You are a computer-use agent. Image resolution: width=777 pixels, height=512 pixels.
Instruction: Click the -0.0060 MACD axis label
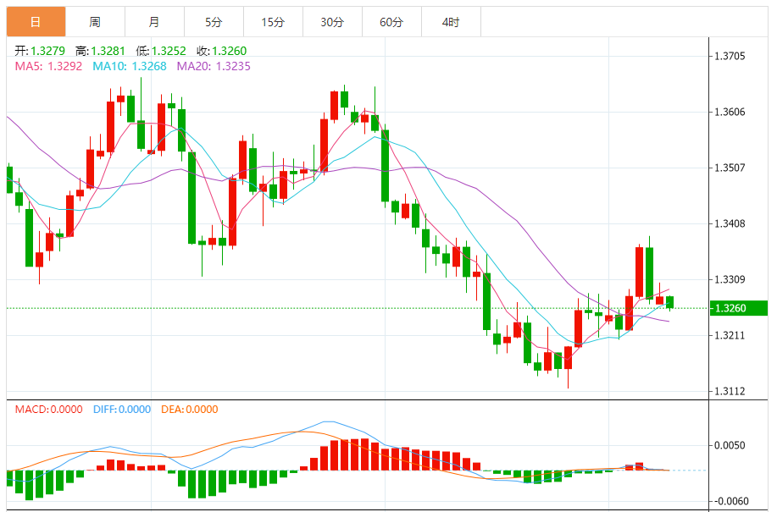731,501
